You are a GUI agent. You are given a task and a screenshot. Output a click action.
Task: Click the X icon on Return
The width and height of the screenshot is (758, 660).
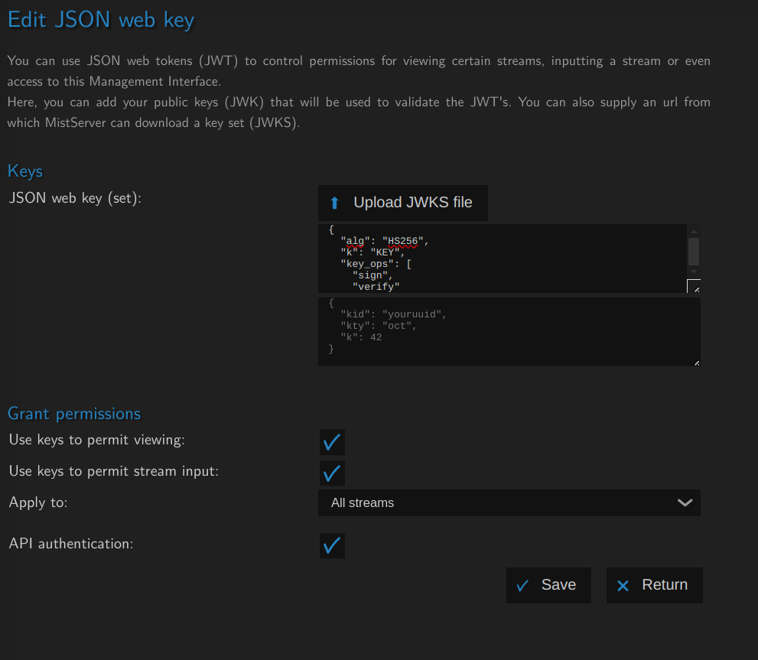coord(623,586)
